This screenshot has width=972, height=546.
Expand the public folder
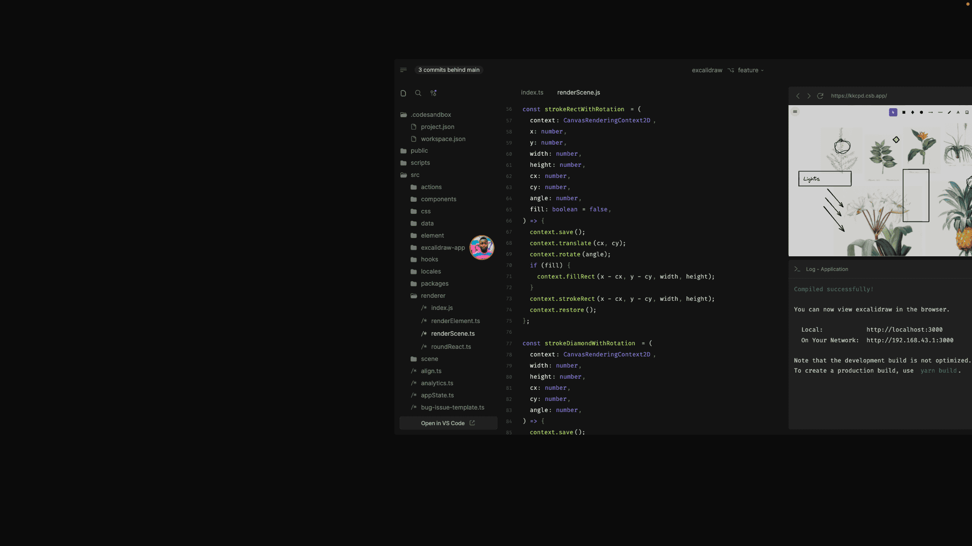pos(414,151)
